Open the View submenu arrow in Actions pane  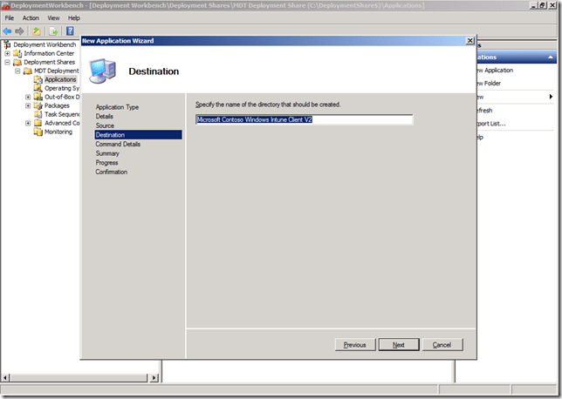pos(551,97)
